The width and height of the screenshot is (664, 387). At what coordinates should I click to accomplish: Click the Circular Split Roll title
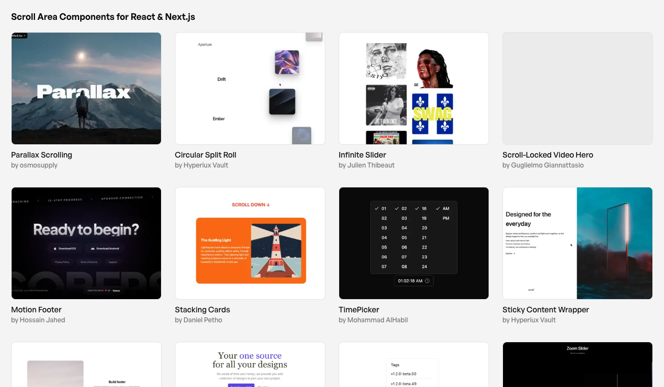click(x=205, y=155)
